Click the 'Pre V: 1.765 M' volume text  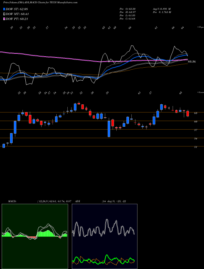coord(162,12)
